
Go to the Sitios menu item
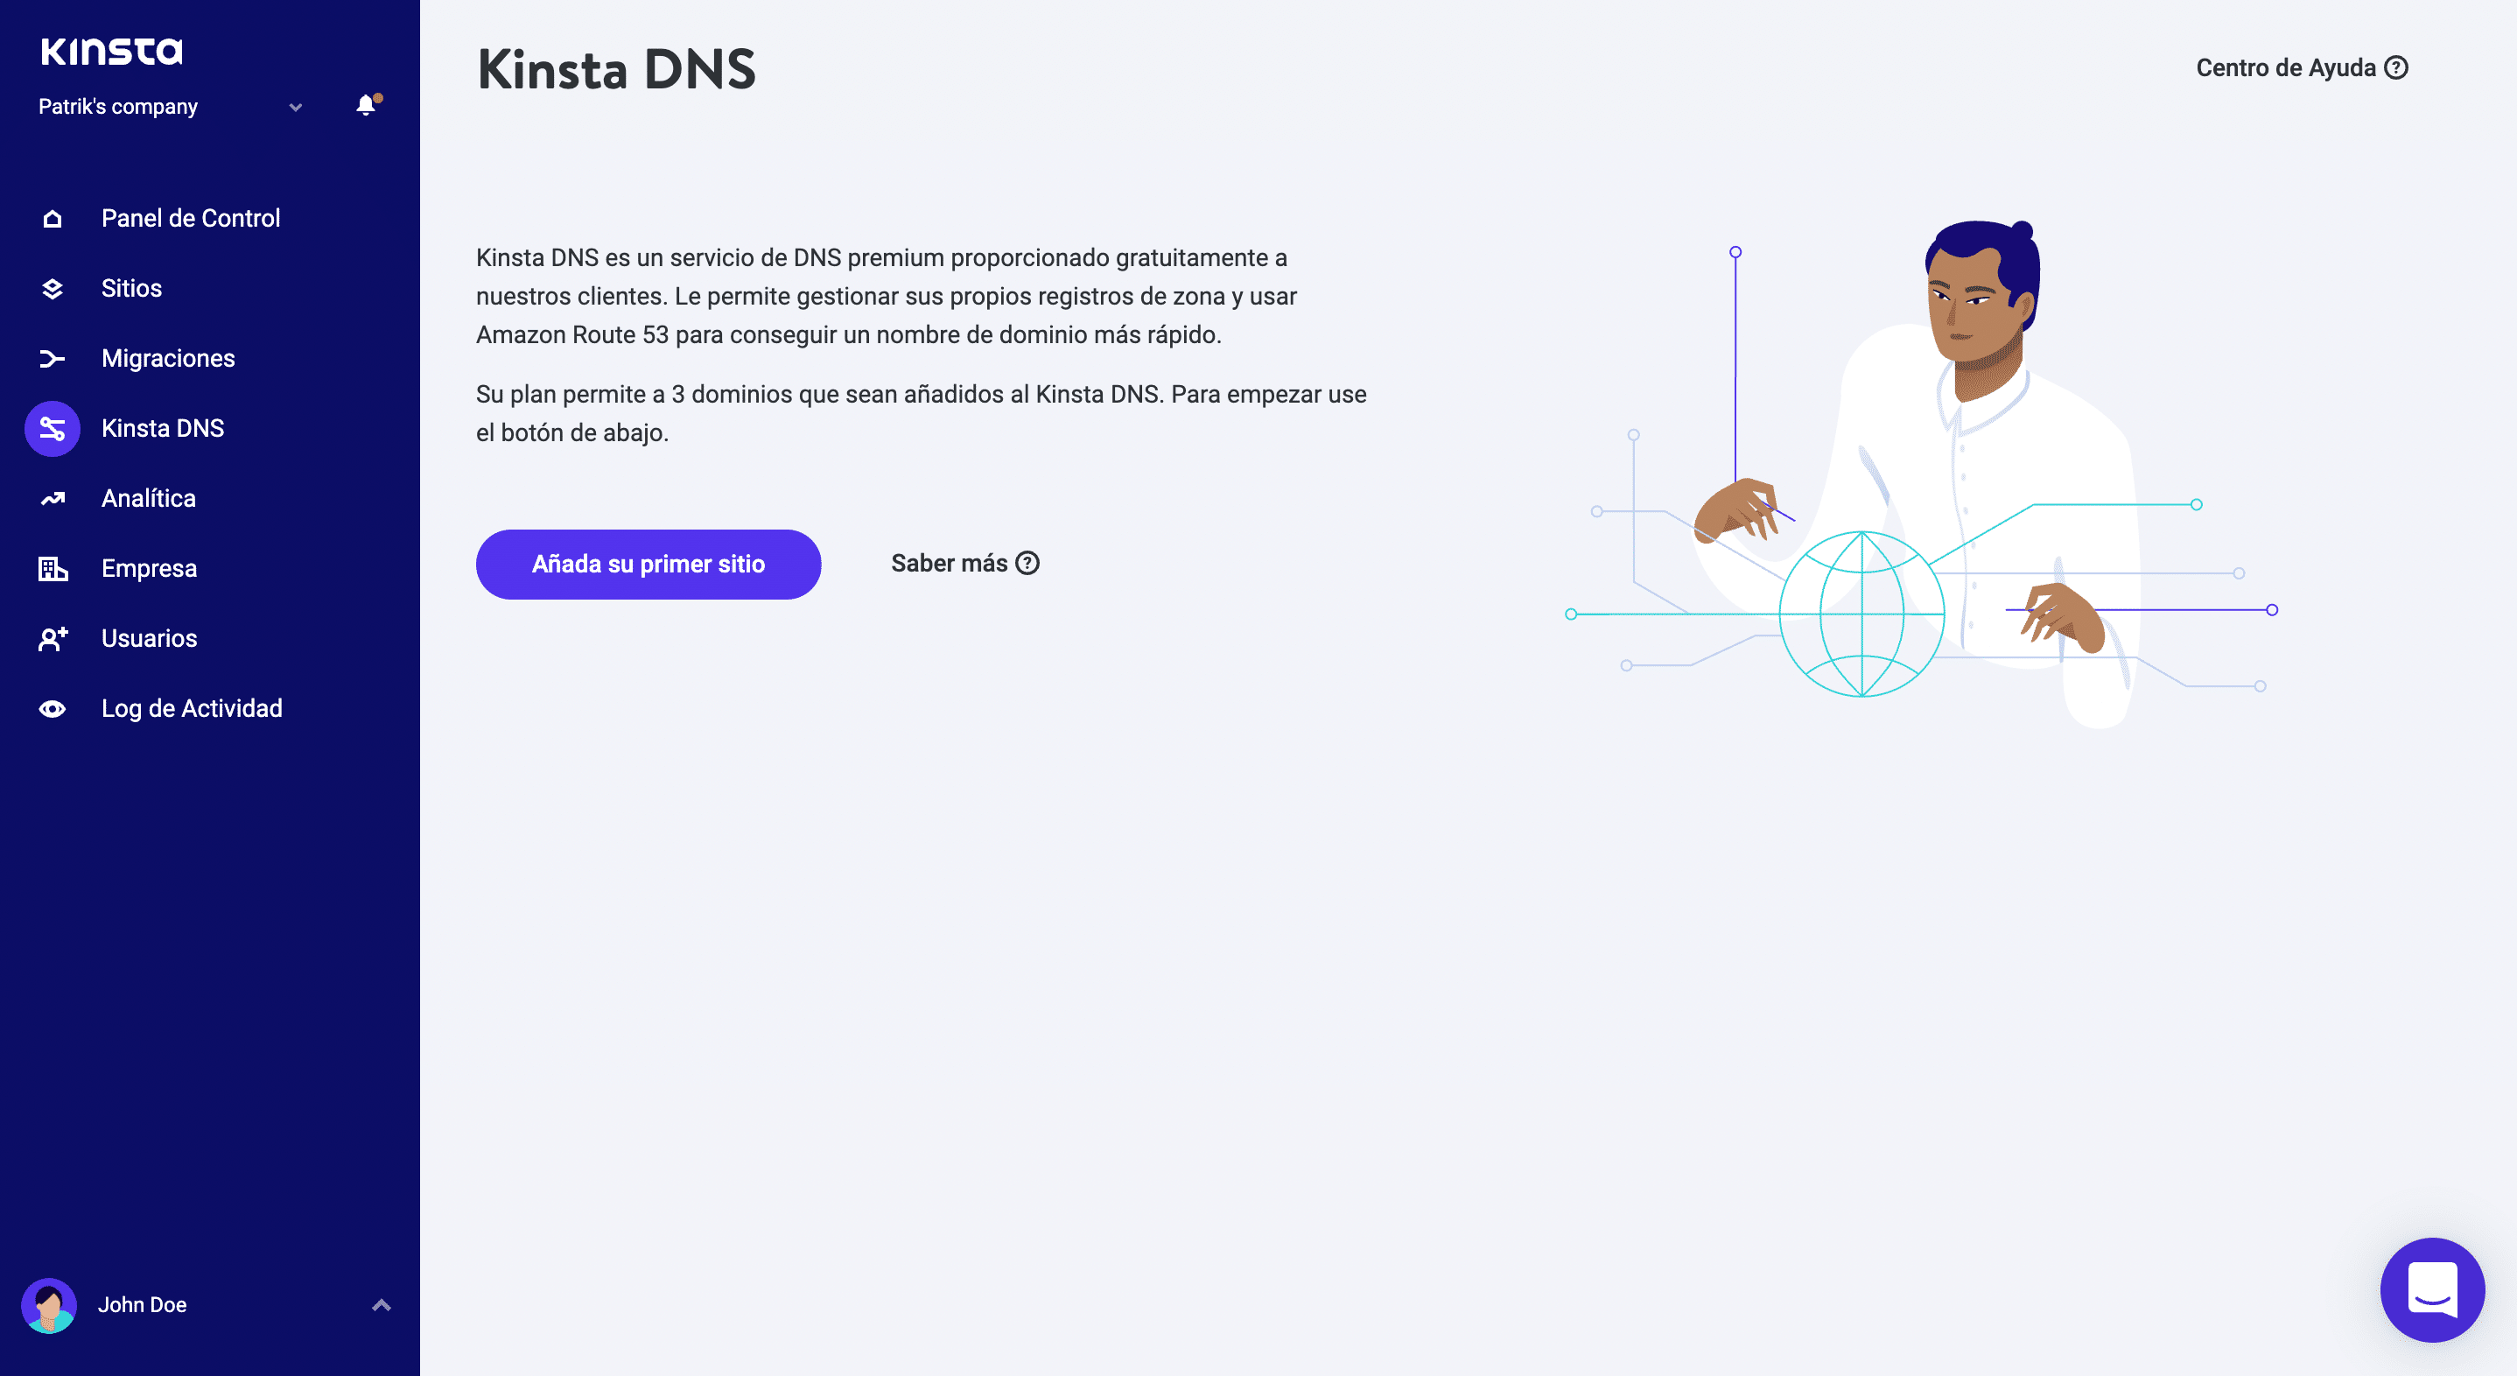point(132,289)
